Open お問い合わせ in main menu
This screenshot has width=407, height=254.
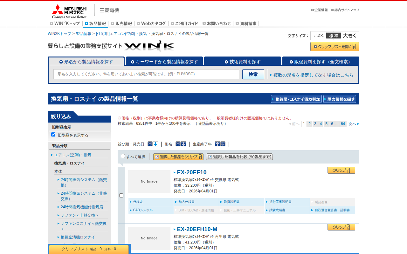pyautogui.click(x=217, y=23)
